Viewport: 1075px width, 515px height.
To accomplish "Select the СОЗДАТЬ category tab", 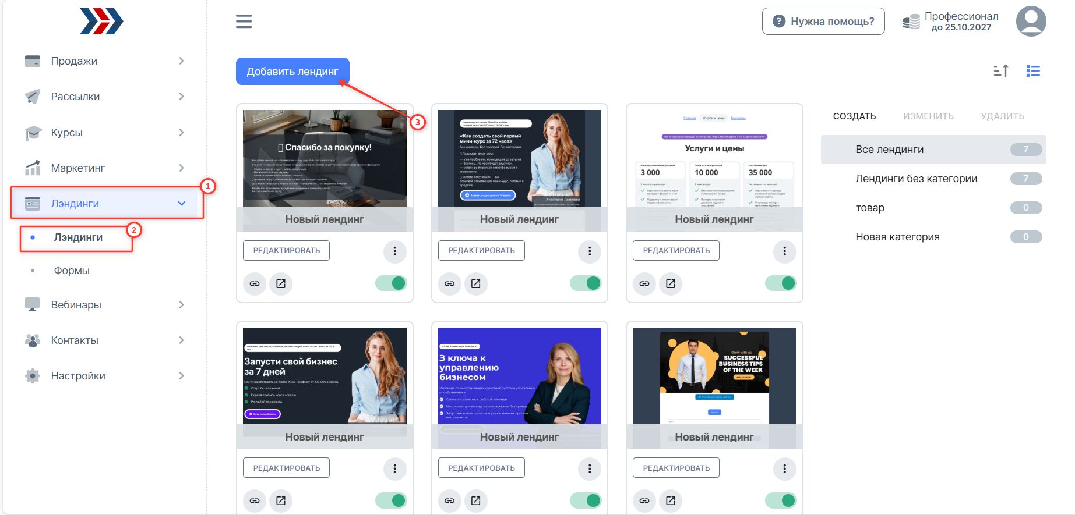I will tap(854, 116).
